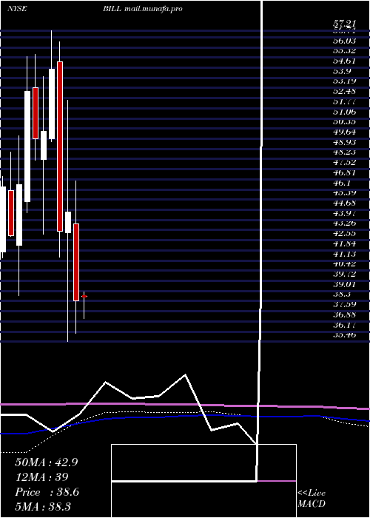Click the small red doji candle near 38.3
The height and width of the screenshot is (518, 370).
[84, 296]
